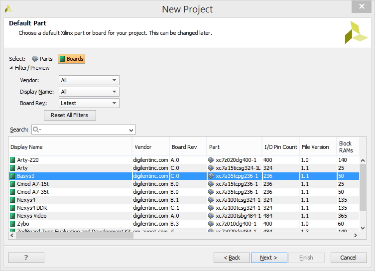The image size is (375, 271).
Task: Click the Zybo board icon
Action: 12,224
